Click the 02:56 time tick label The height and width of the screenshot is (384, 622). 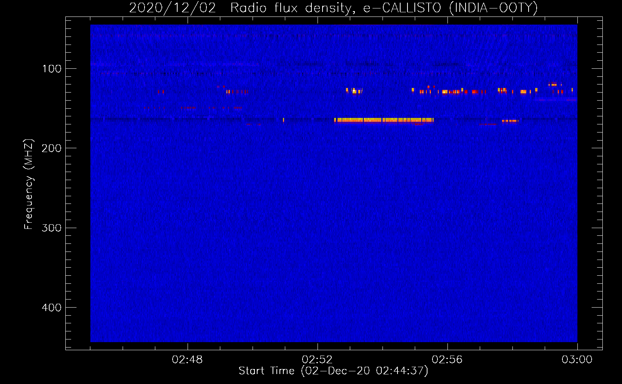pos(447,360)
